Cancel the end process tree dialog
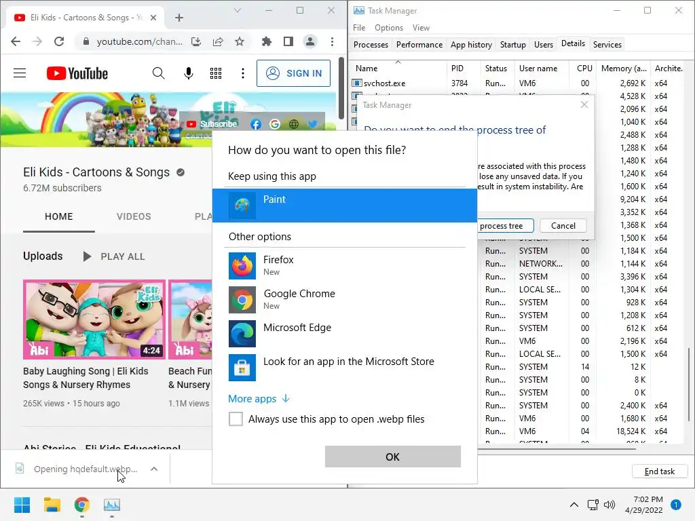695x521 pixels. point(563,226)
